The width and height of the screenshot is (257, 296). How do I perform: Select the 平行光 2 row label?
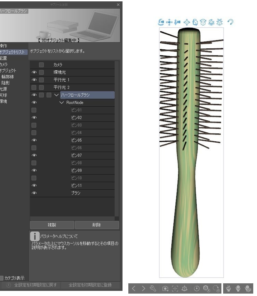click(x=61, y=87)
